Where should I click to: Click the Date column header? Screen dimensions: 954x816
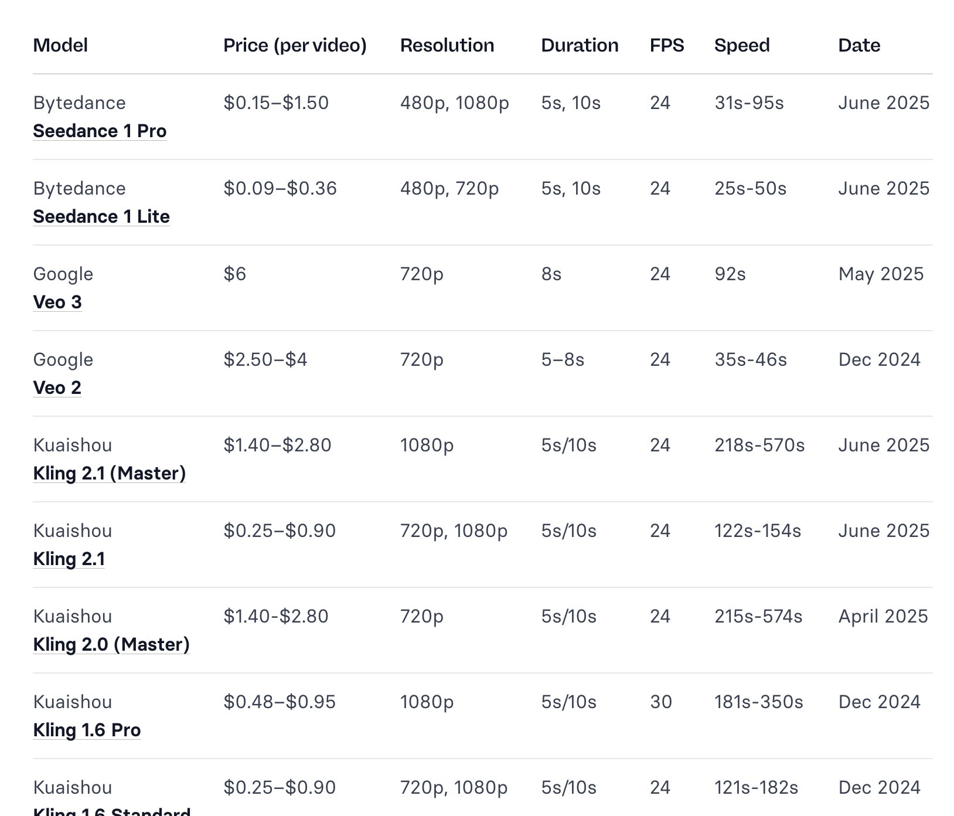[x=859, y=45]
